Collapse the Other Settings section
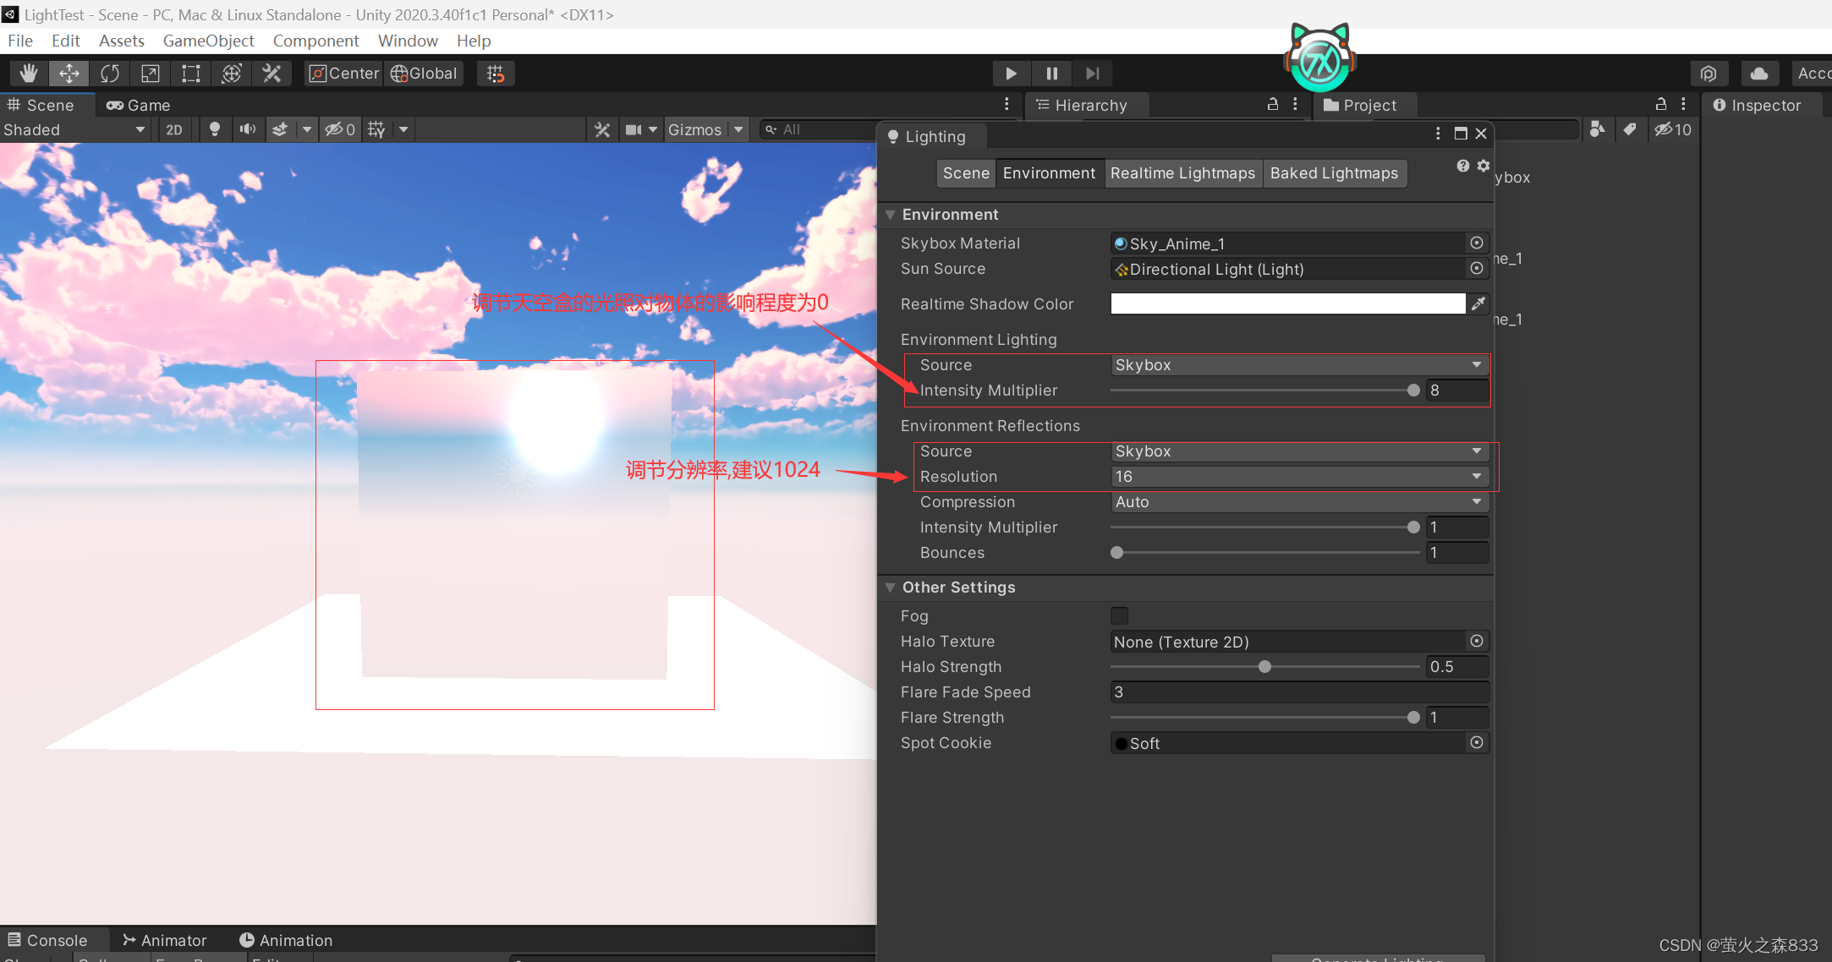 point(890,588)
